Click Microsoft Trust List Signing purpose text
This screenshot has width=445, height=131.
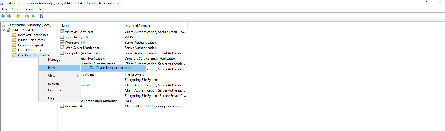click(x=155, y=106)
